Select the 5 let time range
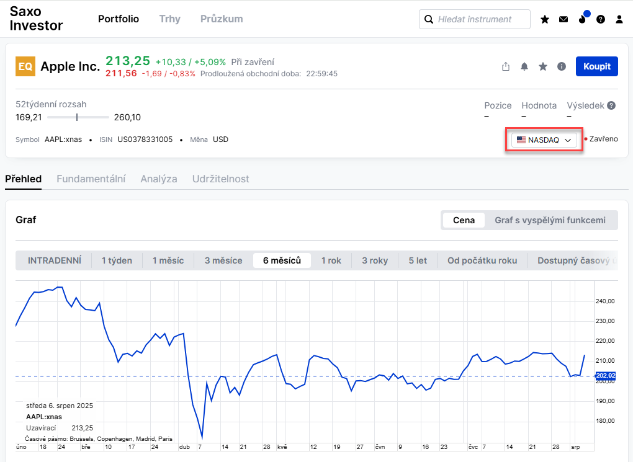This screenshot has height=462, width=633. click(x=418, y=260)
